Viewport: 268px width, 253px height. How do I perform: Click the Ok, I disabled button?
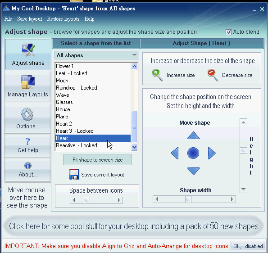[248, 246]
